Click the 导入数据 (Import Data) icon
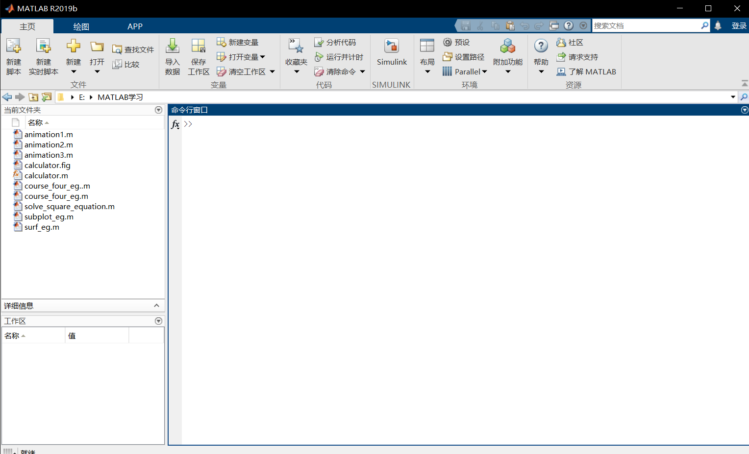749x454 pixels. (173, 46)
